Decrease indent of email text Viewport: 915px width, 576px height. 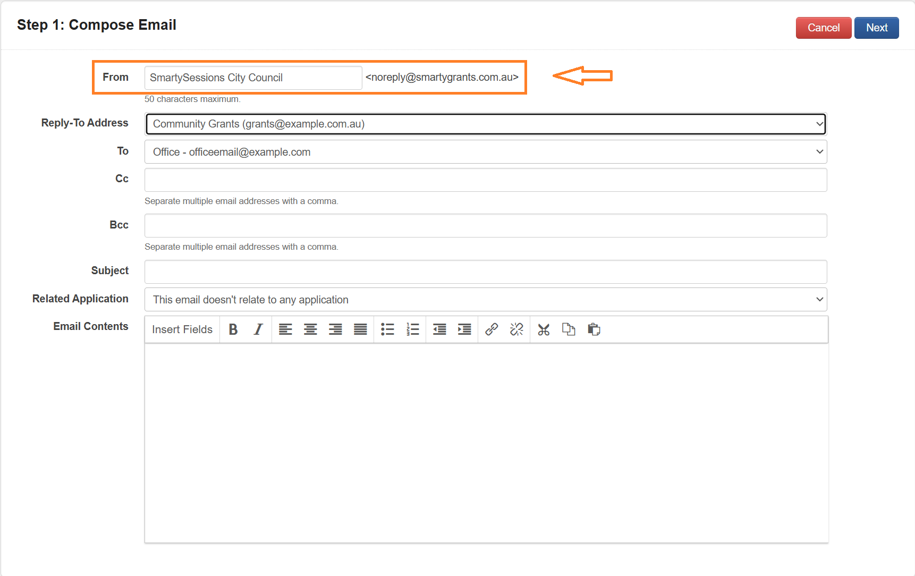439,329
